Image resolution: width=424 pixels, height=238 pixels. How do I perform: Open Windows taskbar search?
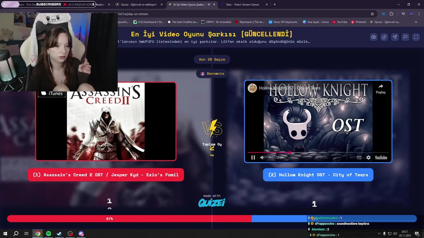16,234
